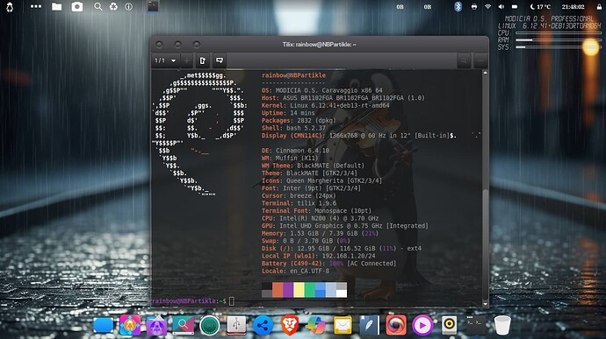The image size is (606, 339).
Task: Open the info circle icon in top panel
Action: tap(129, 6)
